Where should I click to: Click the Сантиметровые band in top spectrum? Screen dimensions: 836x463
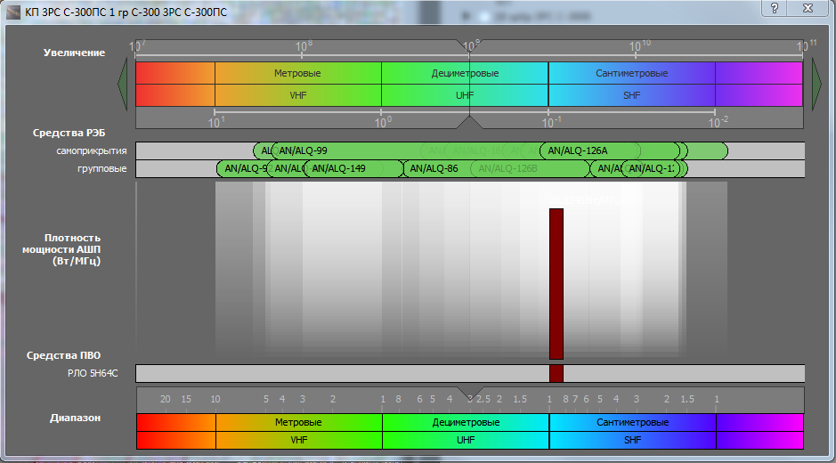(x=632, y=73)
